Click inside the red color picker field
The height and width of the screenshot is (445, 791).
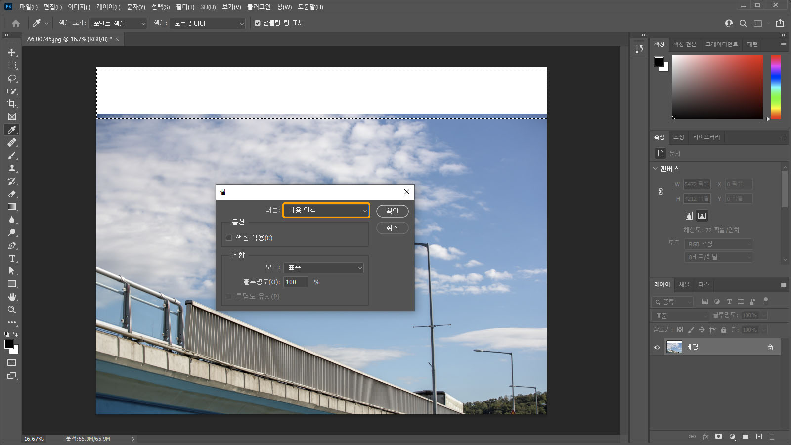[717, 87]
